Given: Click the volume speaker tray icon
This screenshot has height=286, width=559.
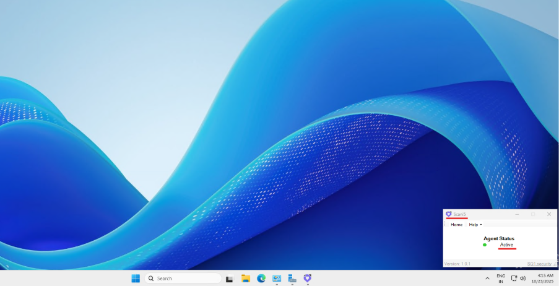Looking at the screenshot, I should (523, 279).
